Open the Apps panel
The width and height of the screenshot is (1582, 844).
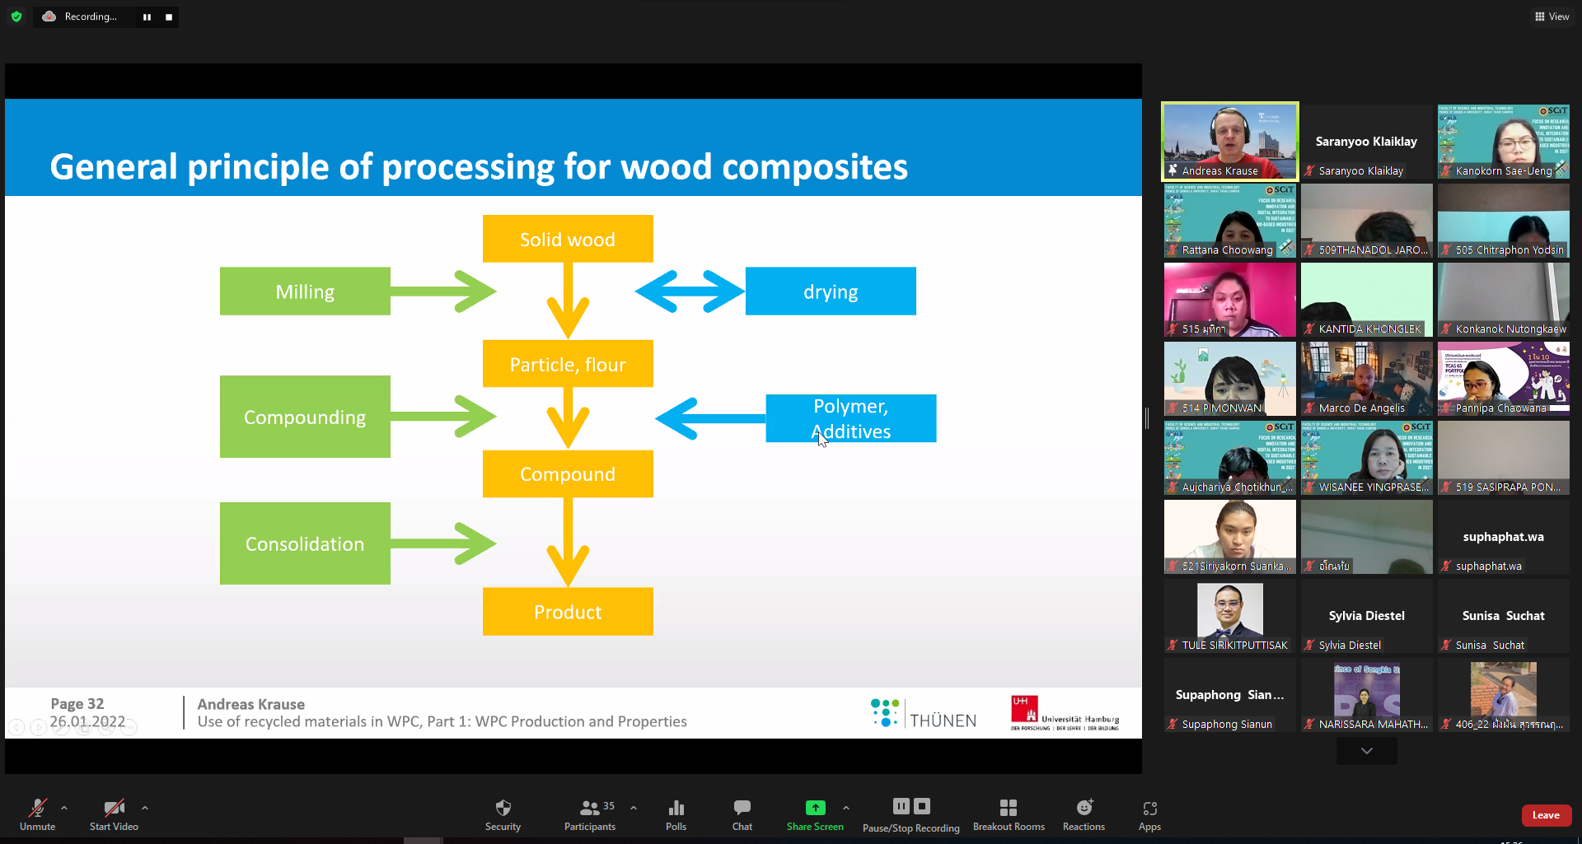point(1149,809)
